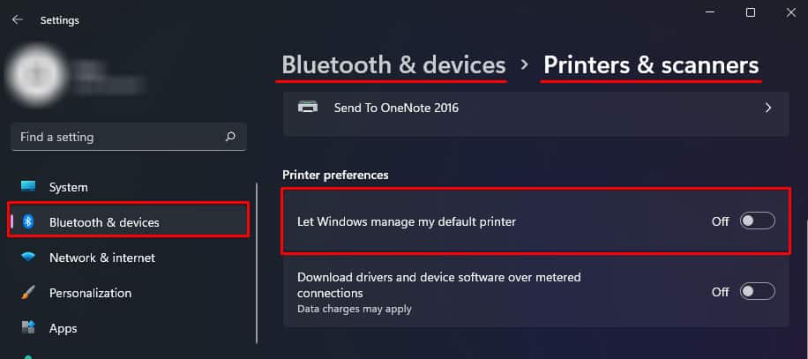808x359 pixels.
Task: Go back to Bluetooth & devices breadcrumb
Action: tap(393, 65)
